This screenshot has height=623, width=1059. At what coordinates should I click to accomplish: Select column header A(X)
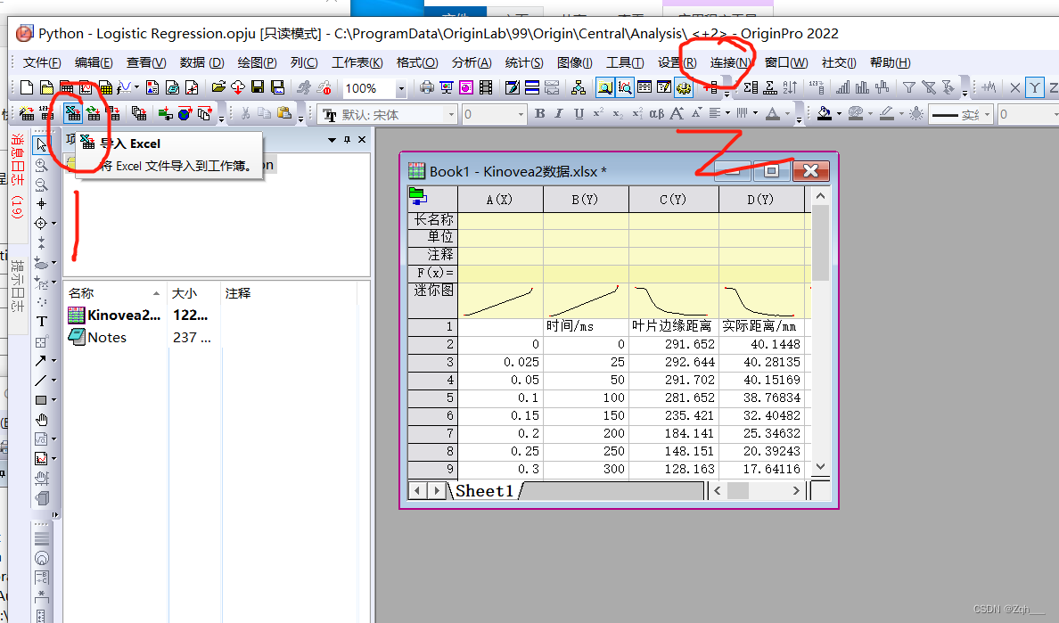(500, 199)
